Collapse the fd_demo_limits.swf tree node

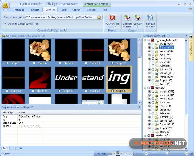[x=145, y=40]
